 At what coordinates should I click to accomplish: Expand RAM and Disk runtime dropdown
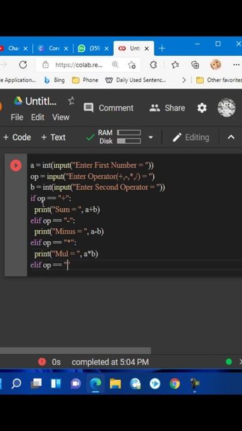(x=151, y=137)
